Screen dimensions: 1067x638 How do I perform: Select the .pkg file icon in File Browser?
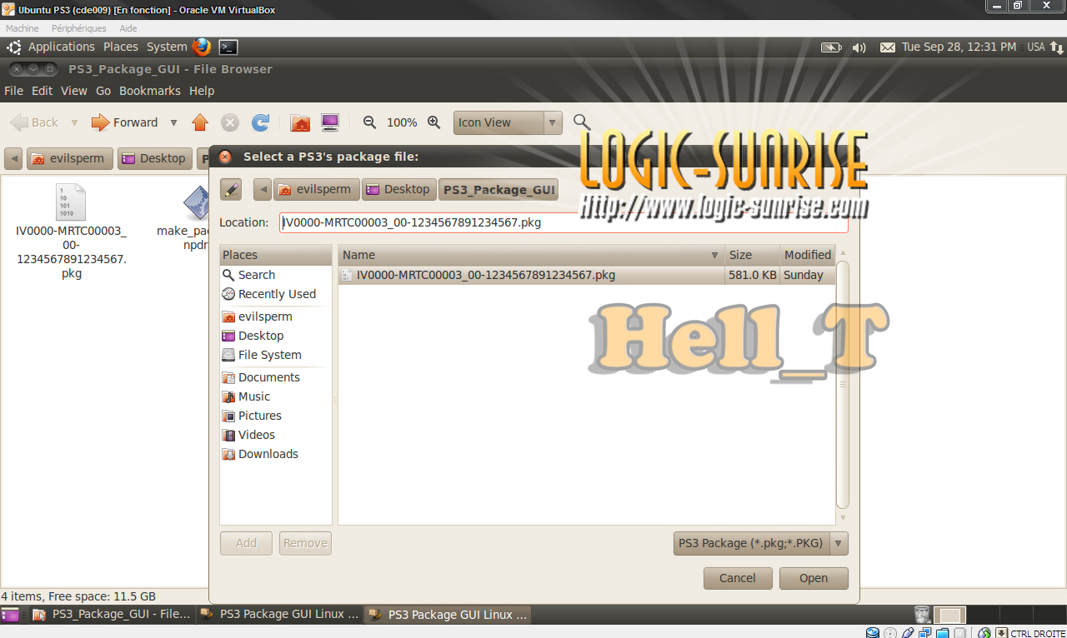pyautogui.click(x=71, y=202)
